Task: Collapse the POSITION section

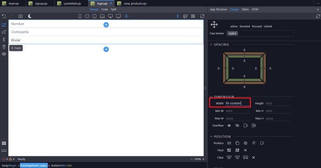Action: click(211, 136)
